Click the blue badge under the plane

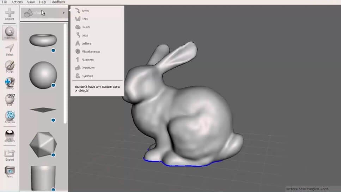pyautogui.click(x=53, y=120)
